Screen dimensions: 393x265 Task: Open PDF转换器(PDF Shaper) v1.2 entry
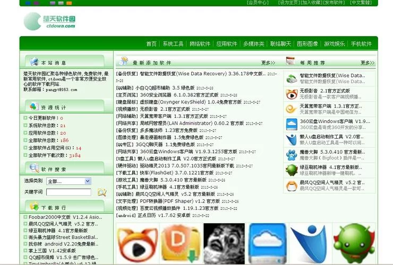pyautogui.click(x=180, y=201)
